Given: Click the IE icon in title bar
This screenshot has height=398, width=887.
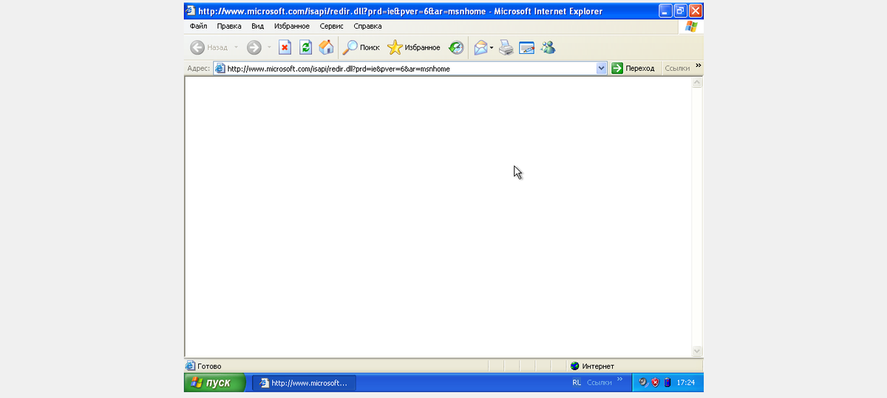Looking at the screenshot, I should [191, 11].
